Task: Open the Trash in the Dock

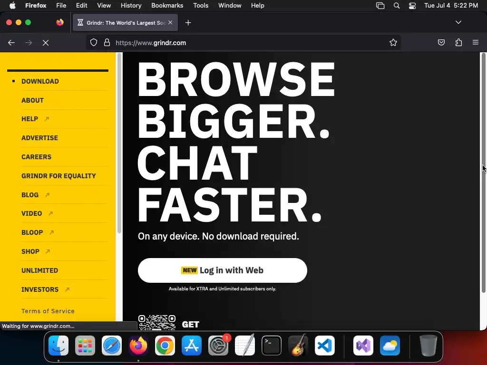Action: click(x=429, y=346)
